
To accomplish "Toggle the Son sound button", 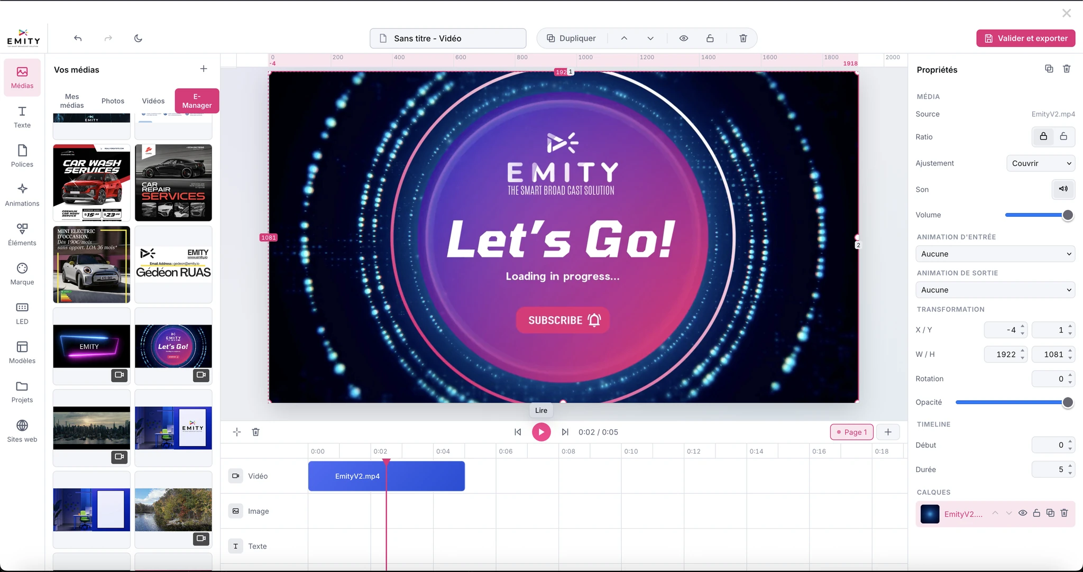I will (x=1063, y=189).
